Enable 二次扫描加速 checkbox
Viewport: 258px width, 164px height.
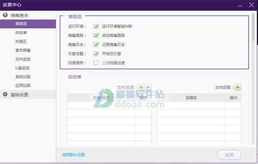pos(96,63)
